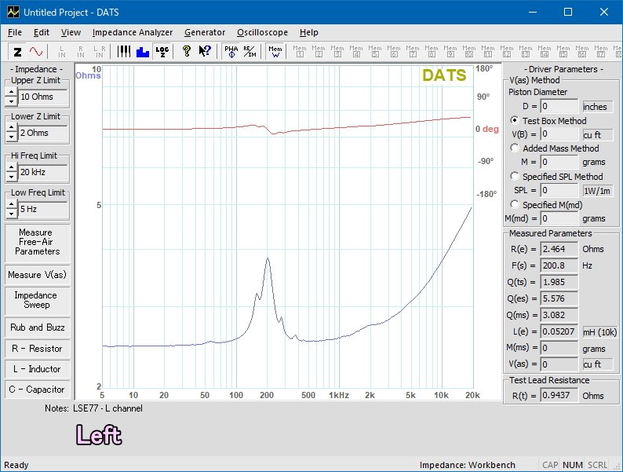
Task: Select the Test Box Method radio button
Action: [515, 120]
